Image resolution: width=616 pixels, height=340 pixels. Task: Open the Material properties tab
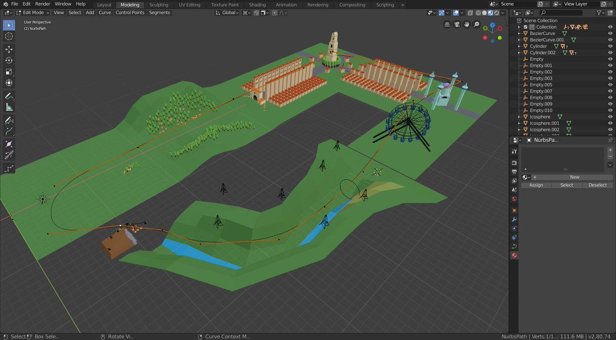click(514, 255)
